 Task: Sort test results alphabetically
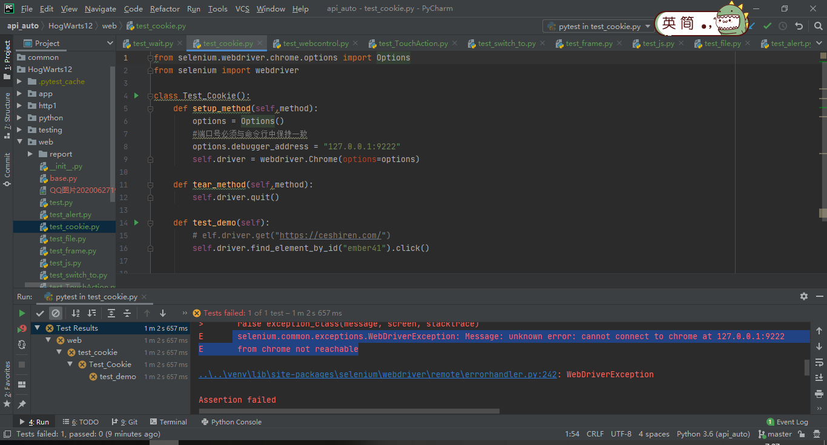[76, 313]
